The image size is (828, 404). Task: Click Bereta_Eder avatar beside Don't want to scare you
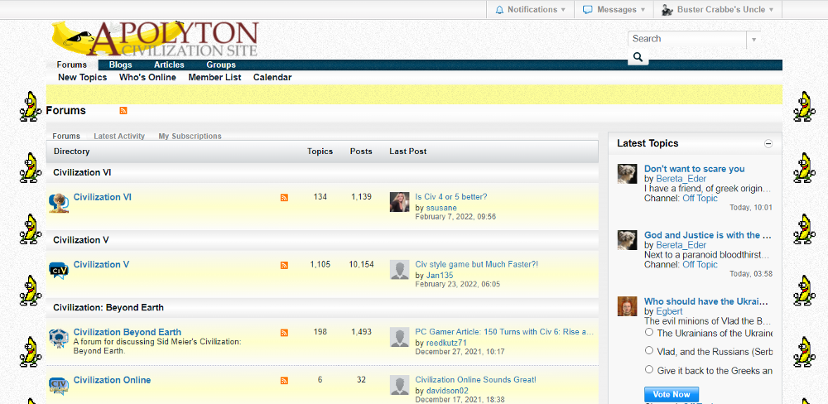tap(627, 173)
